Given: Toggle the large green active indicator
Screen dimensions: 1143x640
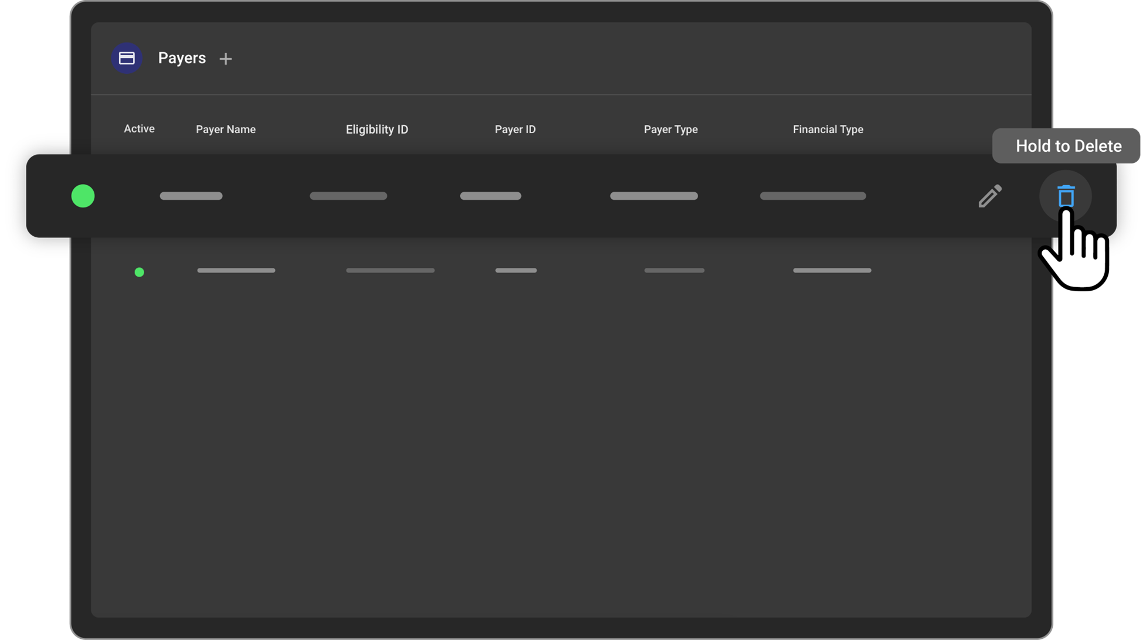Looking at the screenshot, I should pyautogui.click(x=83, y=196).
